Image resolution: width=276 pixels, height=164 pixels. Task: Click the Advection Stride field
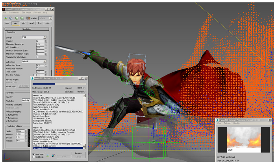tap(40, 65)
